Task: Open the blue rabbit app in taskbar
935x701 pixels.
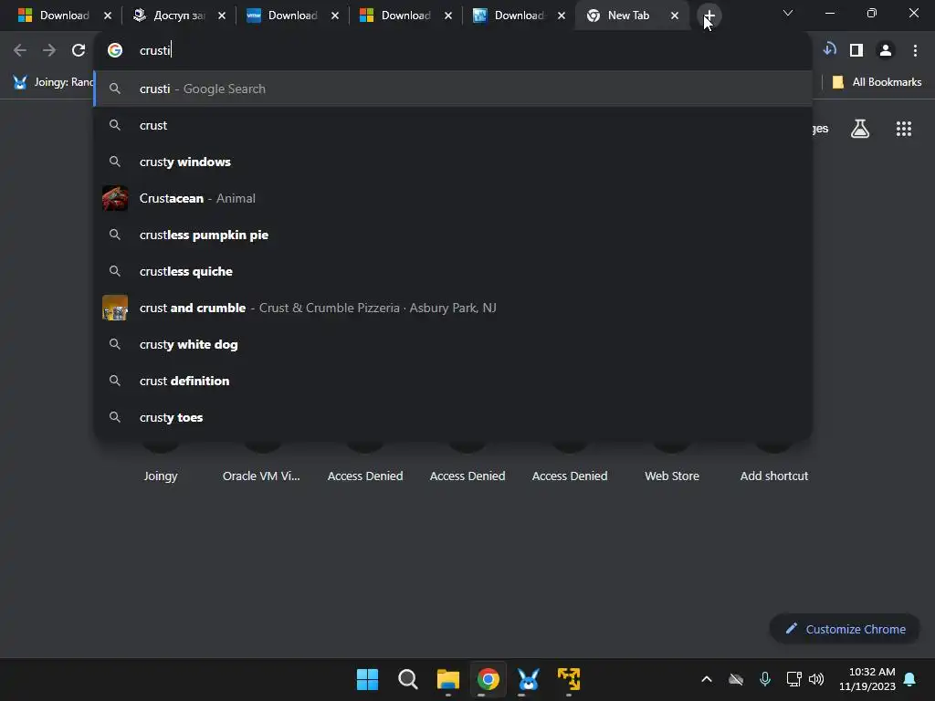Action: point(529,679)
